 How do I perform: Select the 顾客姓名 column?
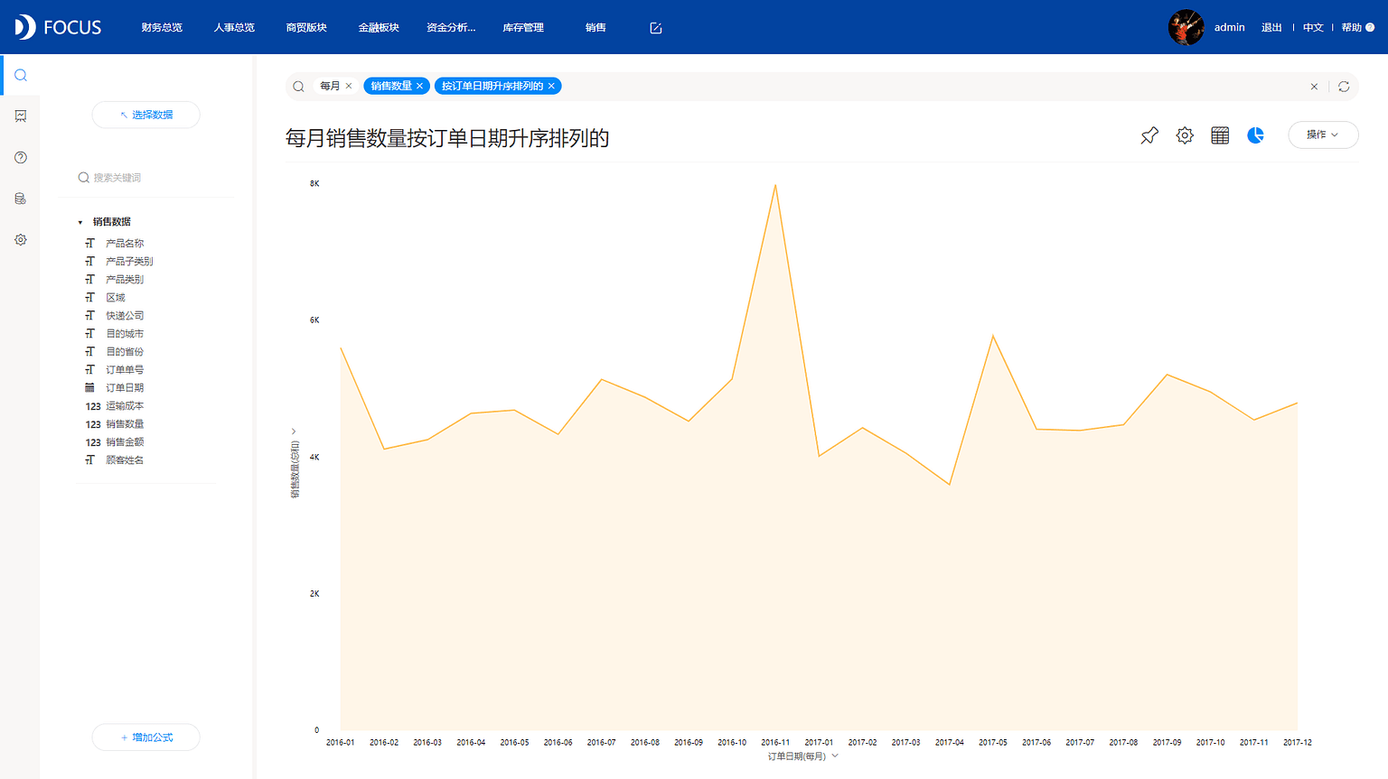[125, 460]
